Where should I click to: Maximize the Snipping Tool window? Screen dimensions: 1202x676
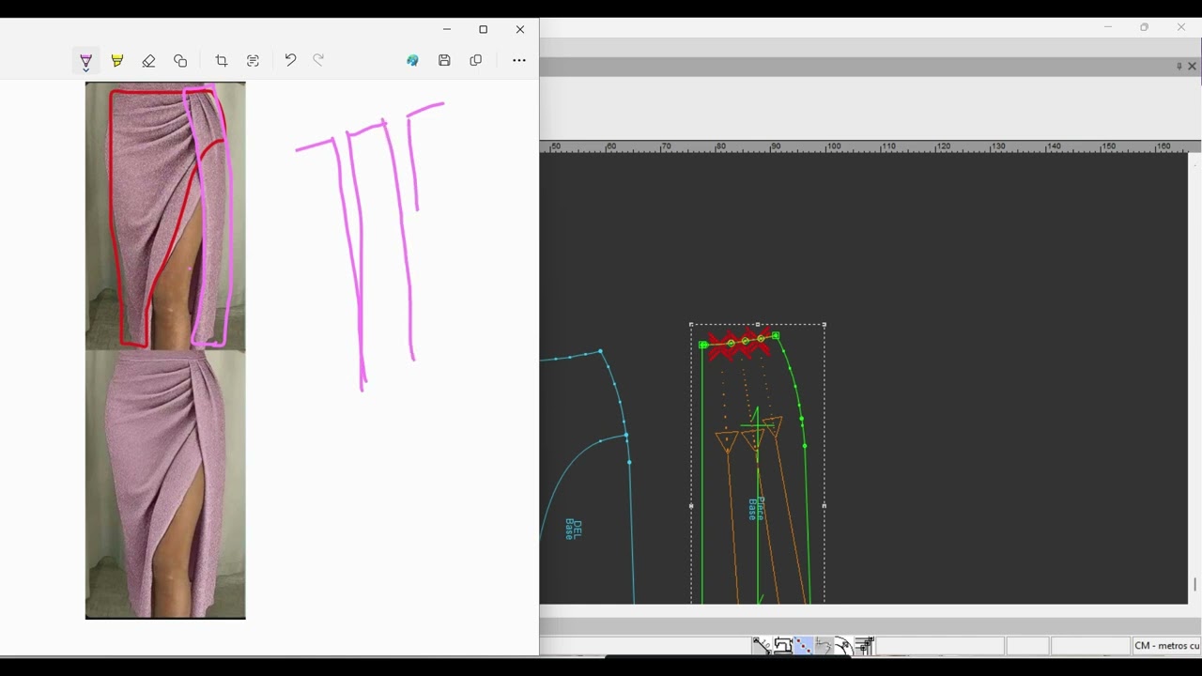point(484,29)
